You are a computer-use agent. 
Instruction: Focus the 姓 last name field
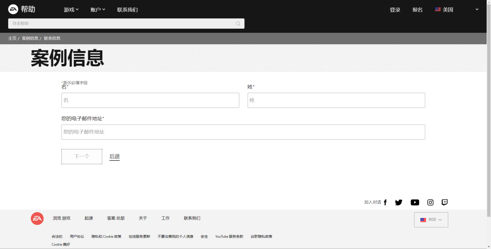[x=336, y=100]
